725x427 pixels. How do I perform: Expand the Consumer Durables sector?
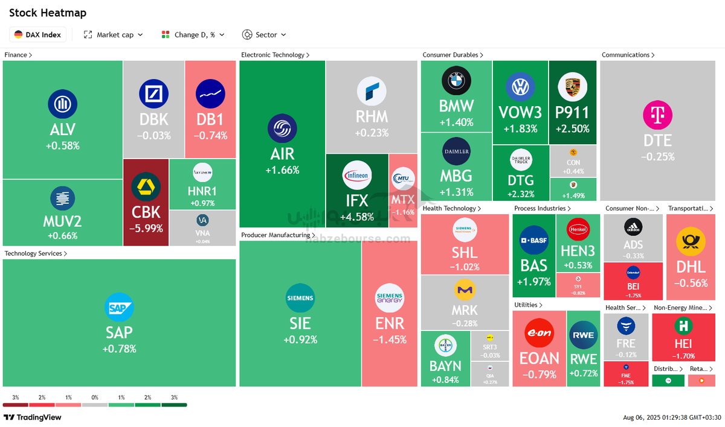(x=453, y=55)
